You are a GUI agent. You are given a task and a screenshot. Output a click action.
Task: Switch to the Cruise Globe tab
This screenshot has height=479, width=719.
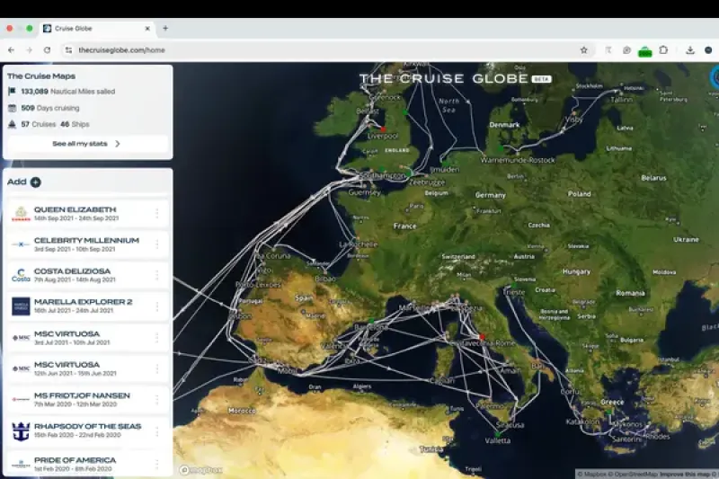(x=97, y=29)
